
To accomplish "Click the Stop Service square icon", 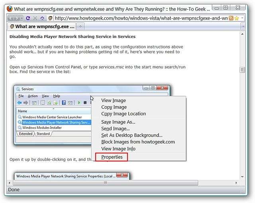I will point(85,103).
